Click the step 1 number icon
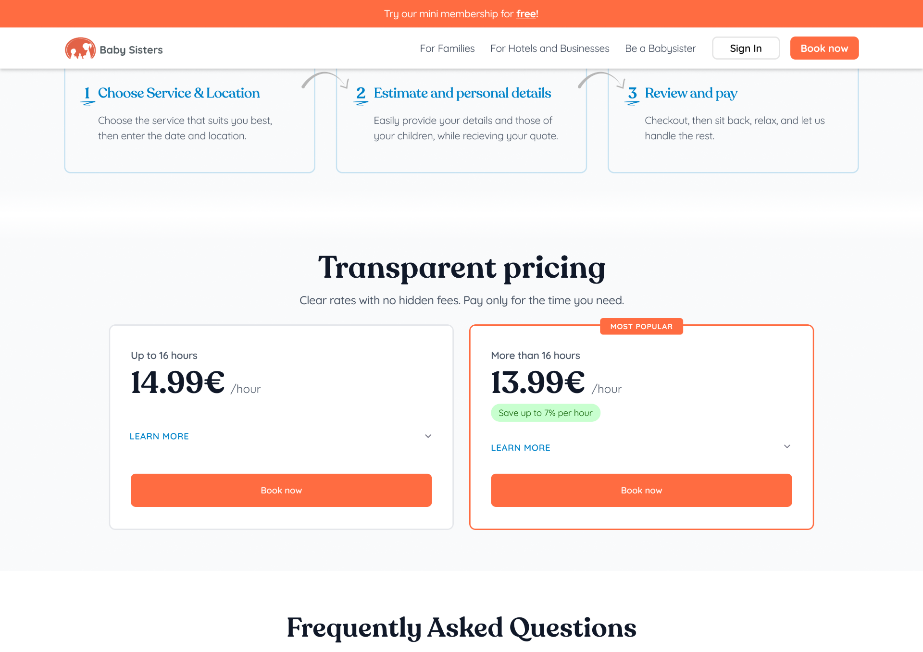Image resolution: width=923 pixels, height=652 pixels. 87,95
